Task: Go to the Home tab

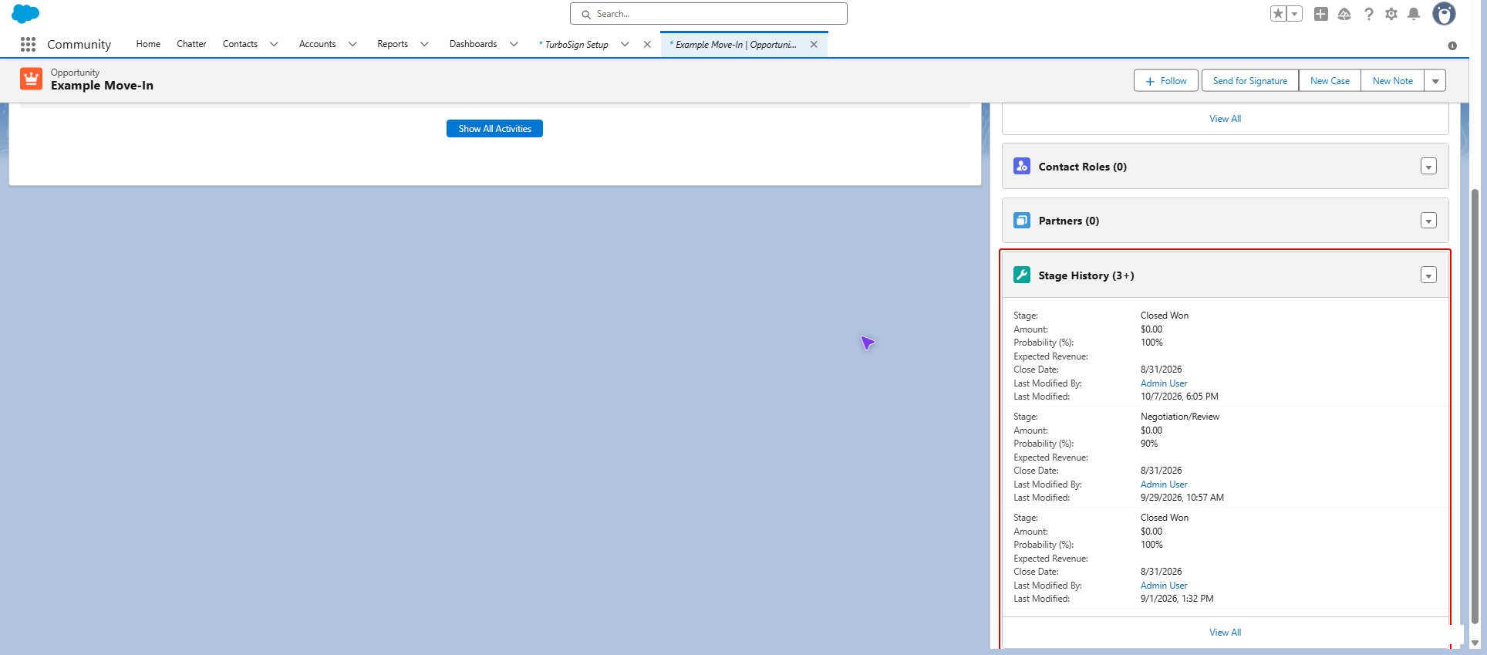Action: [x=148, y=44]
